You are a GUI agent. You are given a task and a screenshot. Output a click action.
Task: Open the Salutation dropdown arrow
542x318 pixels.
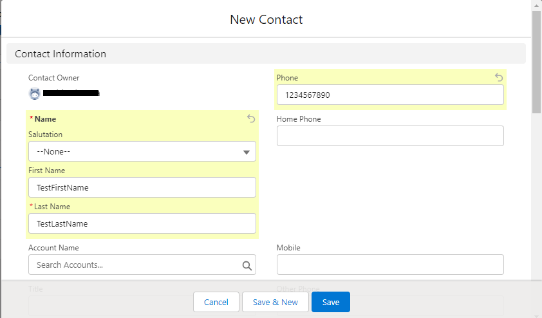pyautogui.click(x=246, y=152)
